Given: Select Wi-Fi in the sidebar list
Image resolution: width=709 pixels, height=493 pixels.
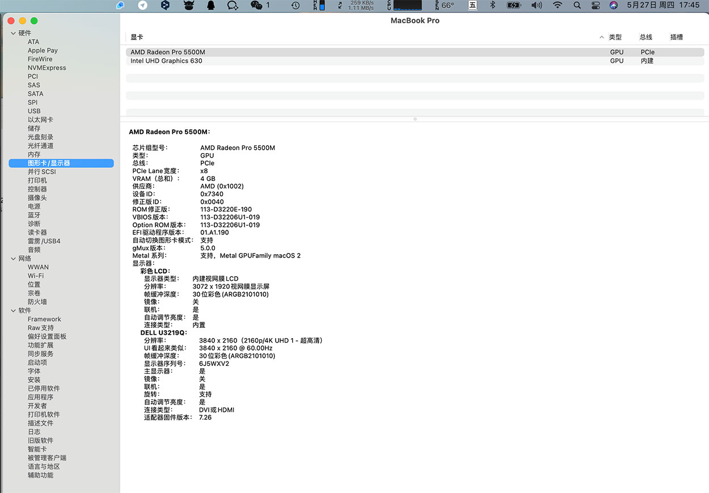Looking at the screenshot, I should tap(36, 276).
